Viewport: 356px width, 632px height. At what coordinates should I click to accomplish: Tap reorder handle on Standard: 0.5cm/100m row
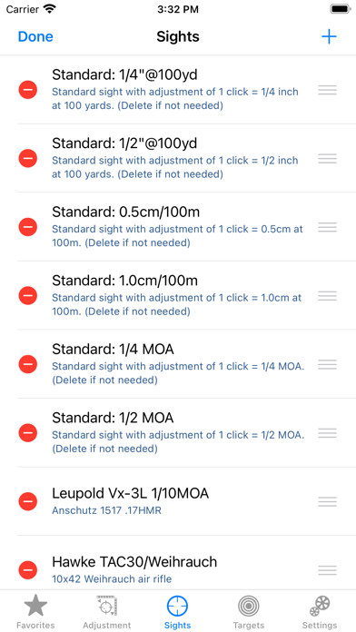(327, 227)
